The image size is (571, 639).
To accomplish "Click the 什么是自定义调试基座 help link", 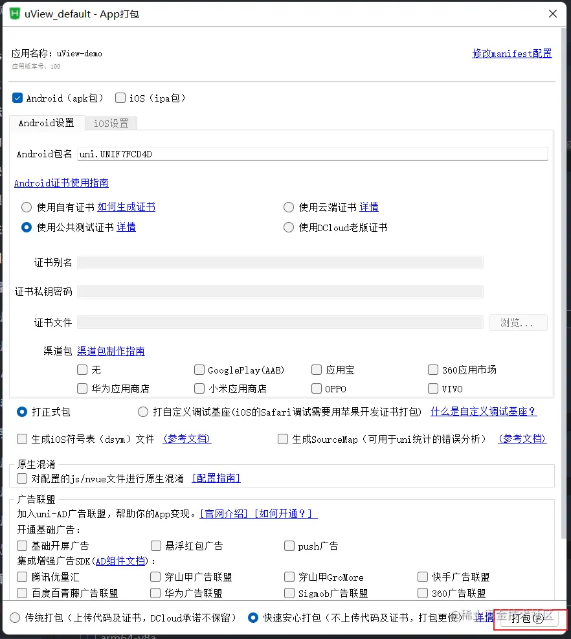I will tap(483, 412).
